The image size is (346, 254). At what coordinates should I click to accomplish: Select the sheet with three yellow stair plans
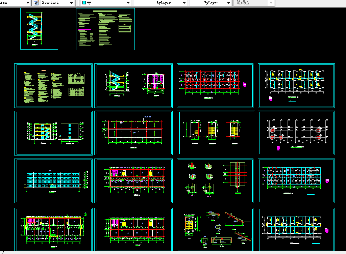click(216, 133)
